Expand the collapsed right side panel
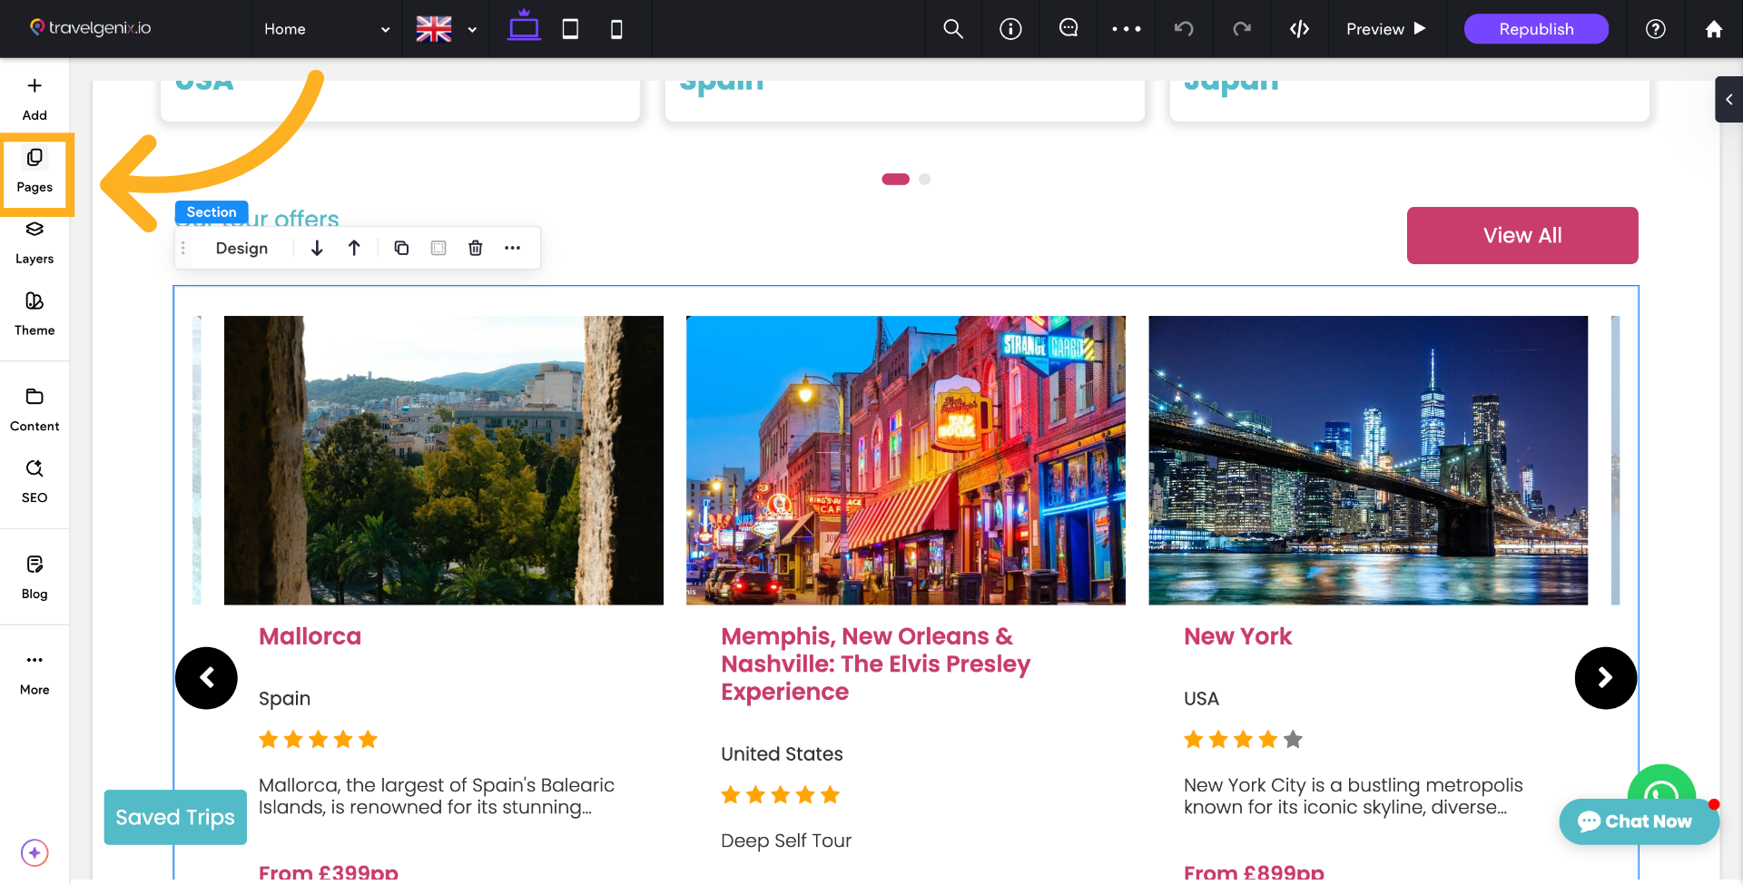Viewport: 1743px width, 885px height. click(x=1728, y=99)
